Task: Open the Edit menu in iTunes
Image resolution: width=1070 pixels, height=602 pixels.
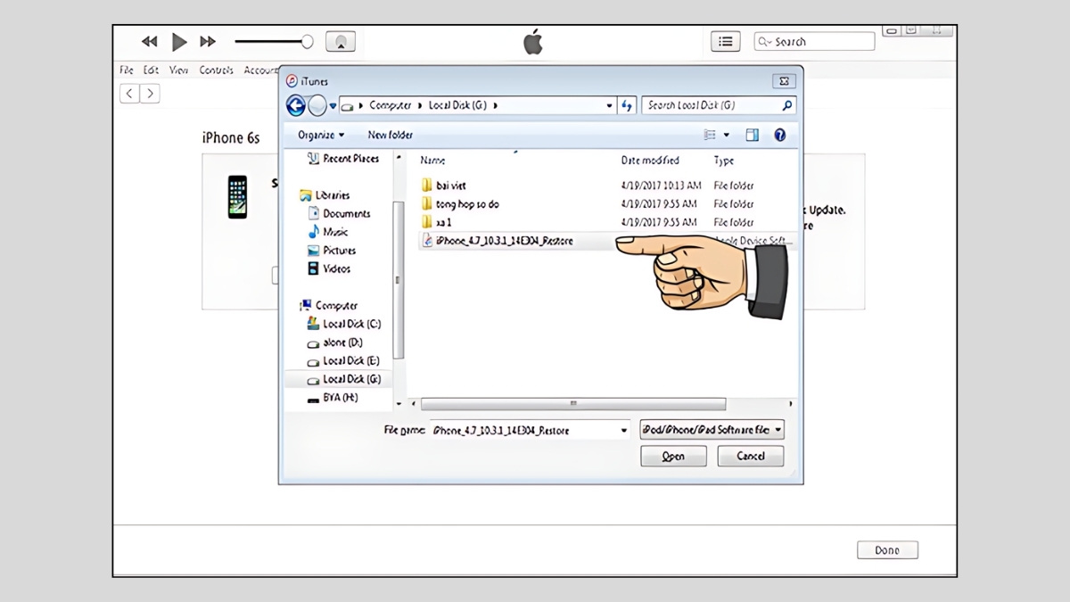Action: click(152, 70)
